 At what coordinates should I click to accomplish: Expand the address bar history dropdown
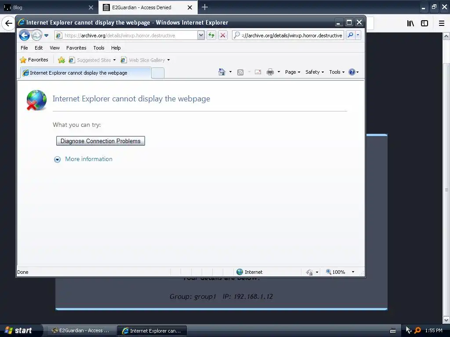[x=201, y=36]
